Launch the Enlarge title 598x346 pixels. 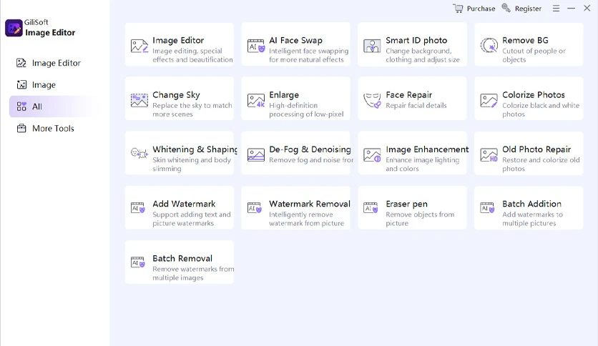284,95
